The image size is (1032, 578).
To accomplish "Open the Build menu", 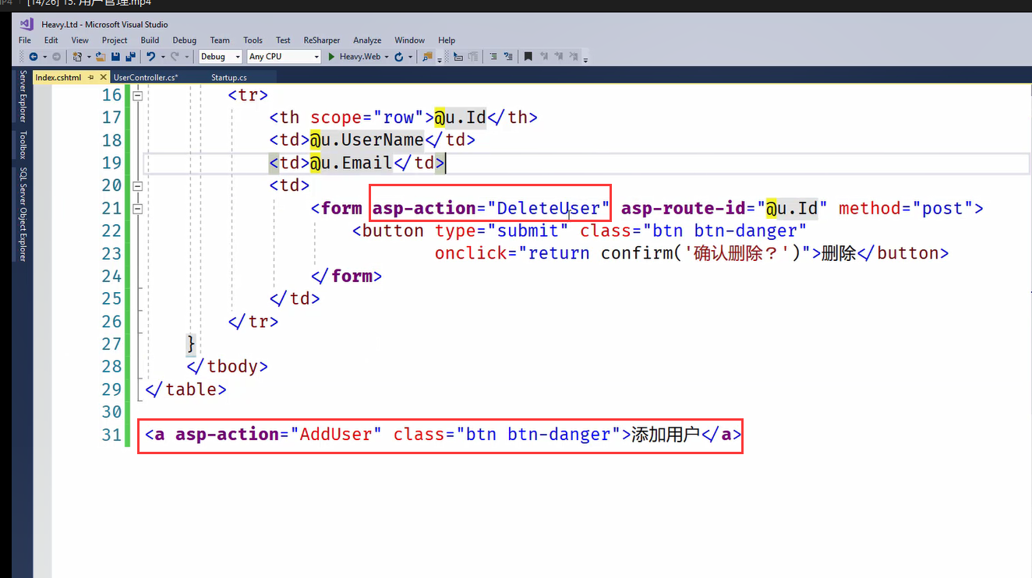I will point(150,41).
